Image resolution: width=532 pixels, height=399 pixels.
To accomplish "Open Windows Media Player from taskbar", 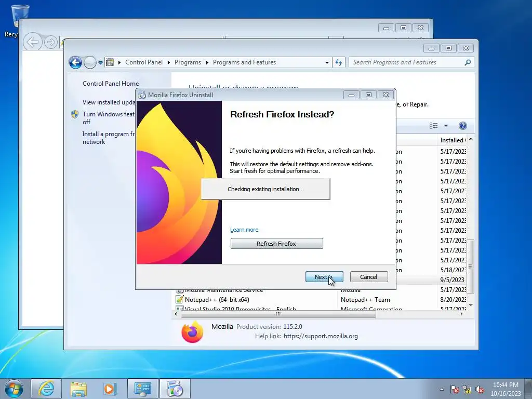I will [110, 389].
